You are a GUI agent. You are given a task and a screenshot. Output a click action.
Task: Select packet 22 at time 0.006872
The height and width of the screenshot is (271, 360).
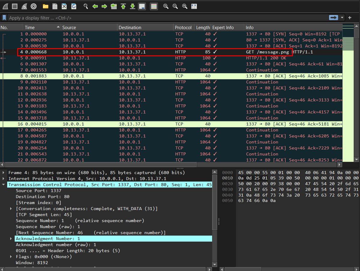(x=171, y=160)
